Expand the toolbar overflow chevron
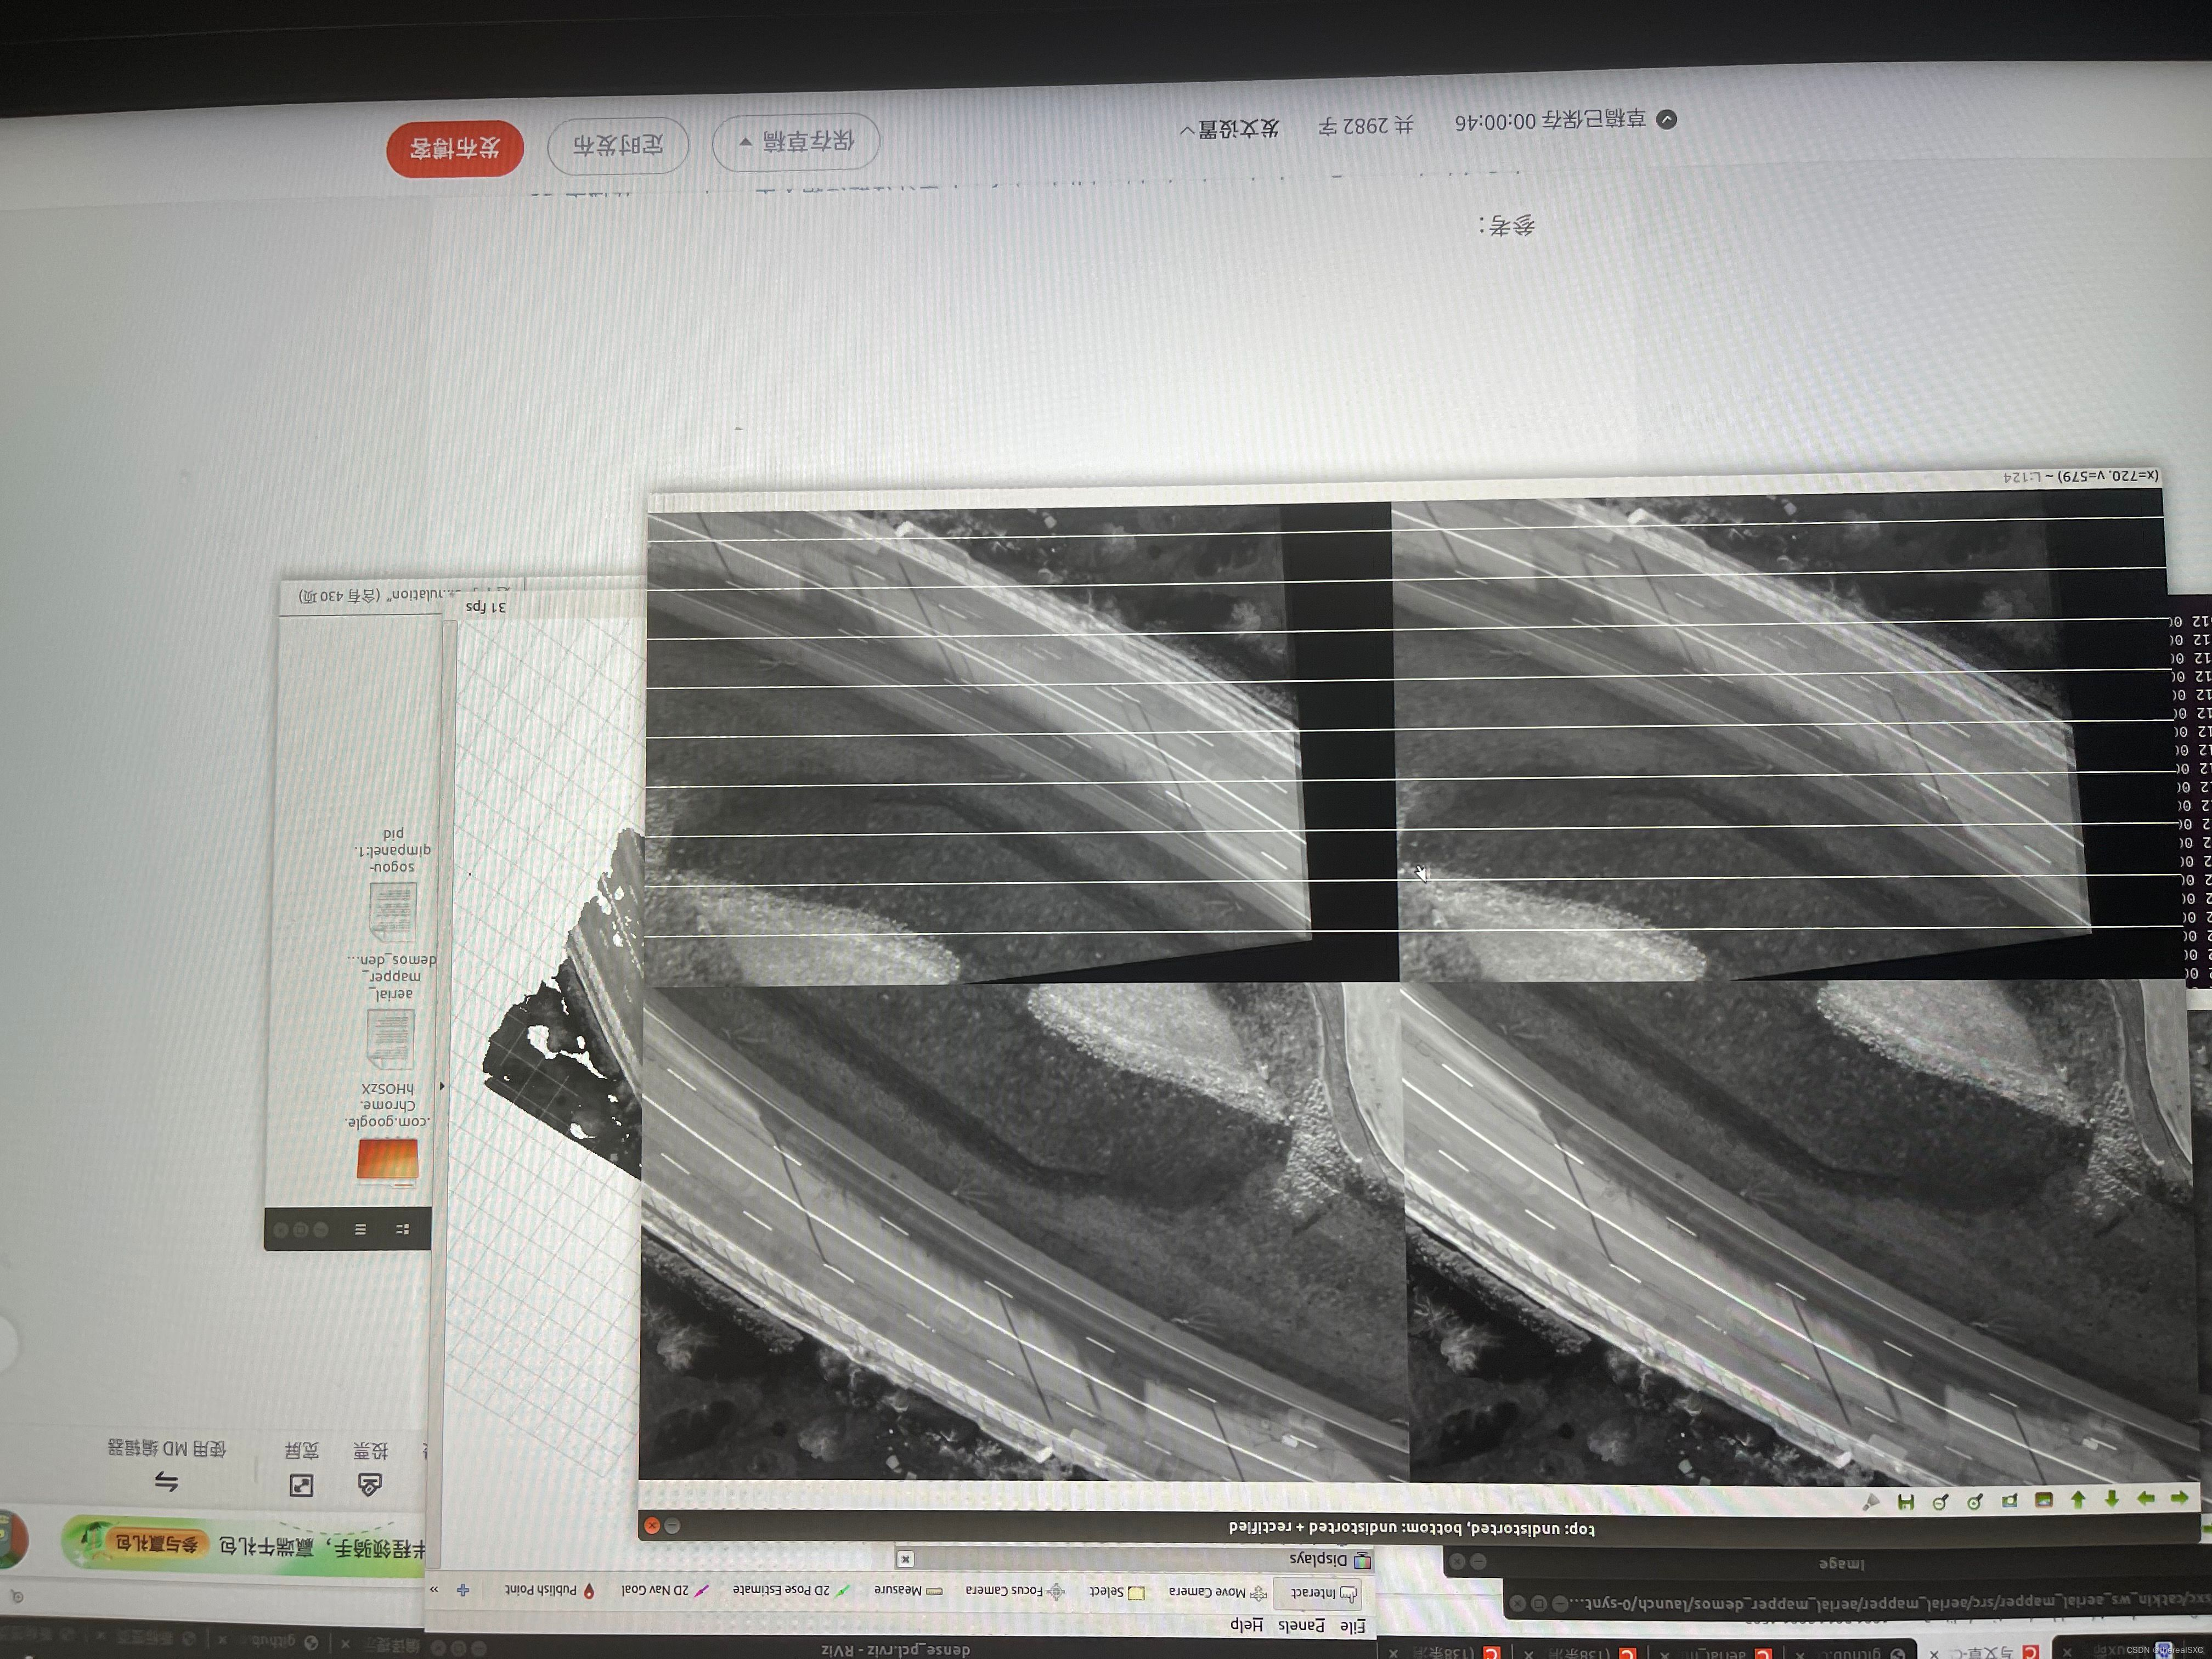Screen dimensions: 2212x1659 [x=434, y=1588]
